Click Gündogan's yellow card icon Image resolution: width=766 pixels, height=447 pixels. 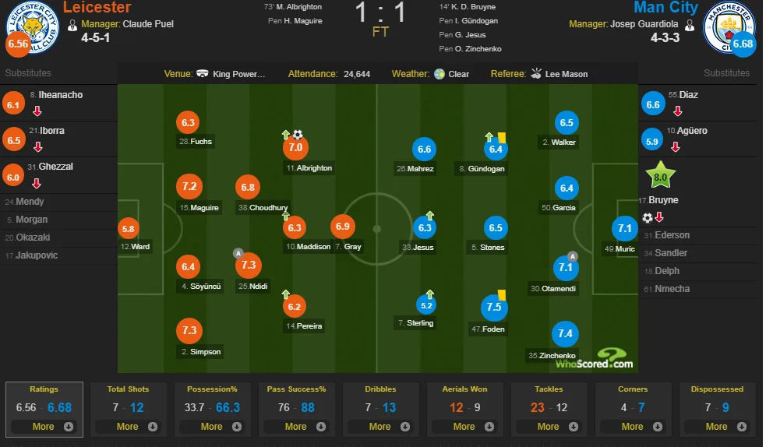pyautogui.click(x=502, y=136)
